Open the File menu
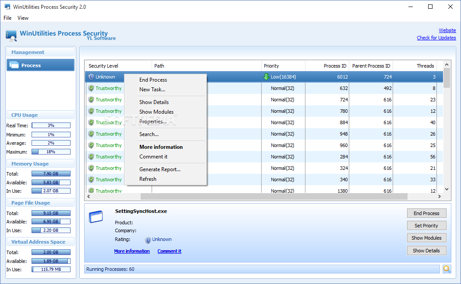The height and width of the screenshot is (284, 461). pyautogui.click(x=7, y=18)
